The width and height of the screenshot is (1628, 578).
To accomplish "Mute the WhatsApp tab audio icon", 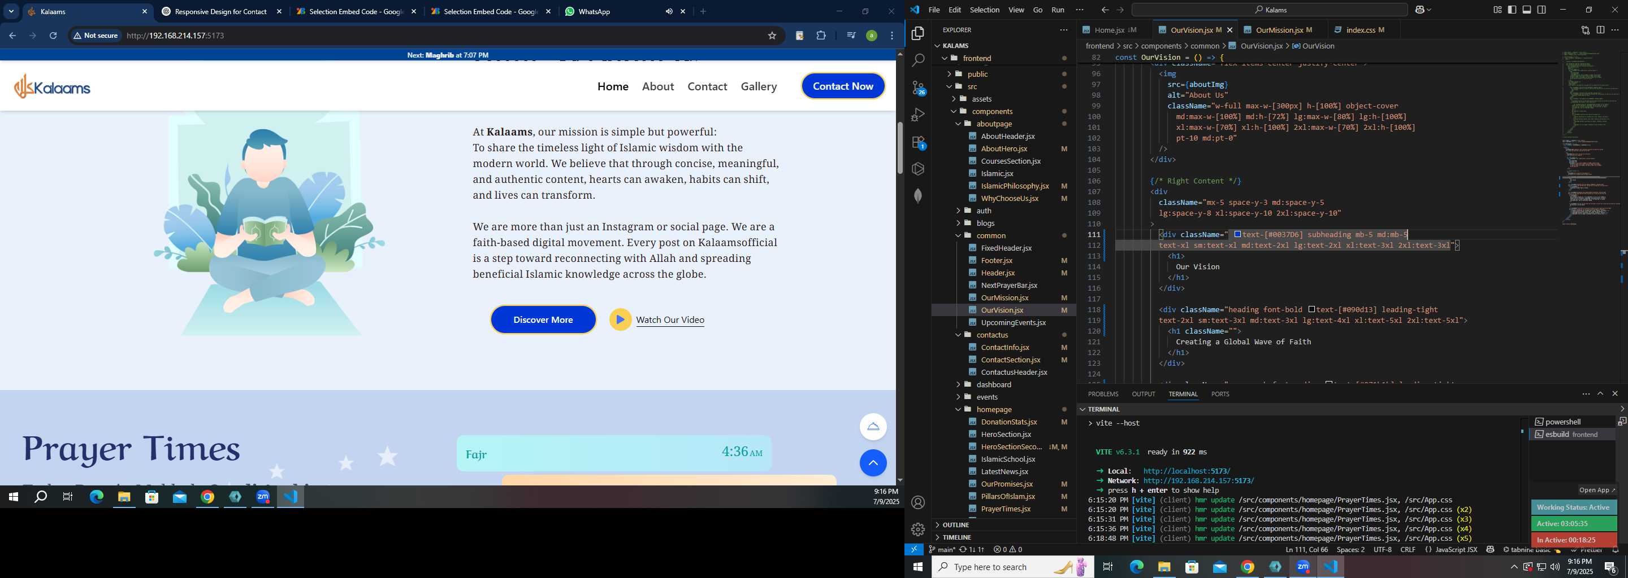I will 669,11.
